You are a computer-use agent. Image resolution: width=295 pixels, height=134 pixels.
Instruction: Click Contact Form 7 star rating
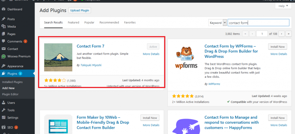tap(55, 80)
